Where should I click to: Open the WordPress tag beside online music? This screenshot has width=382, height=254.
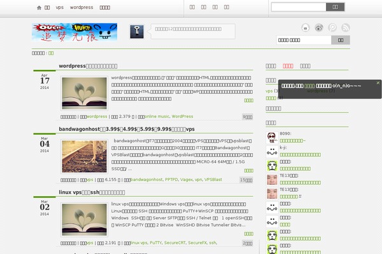pyautogui.click(x=182, y=117)
